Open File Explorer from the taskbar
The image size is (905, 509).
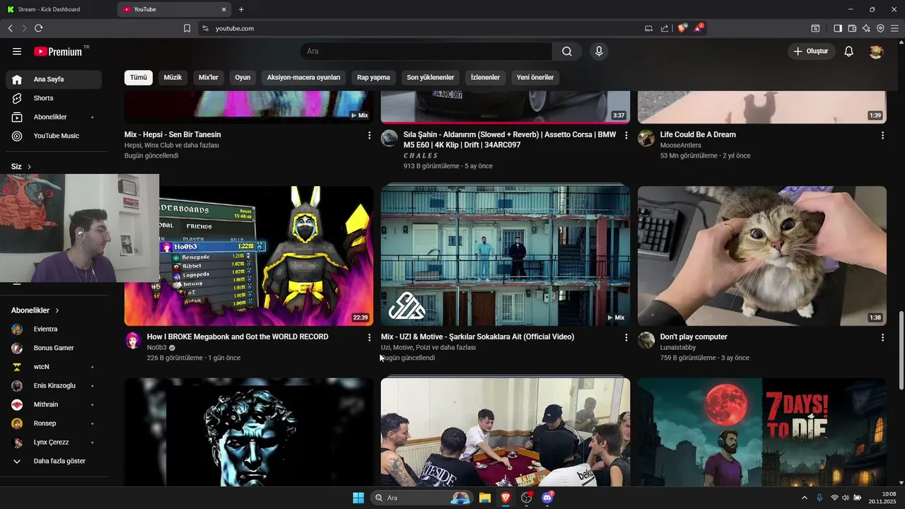(x=484, y=498)
